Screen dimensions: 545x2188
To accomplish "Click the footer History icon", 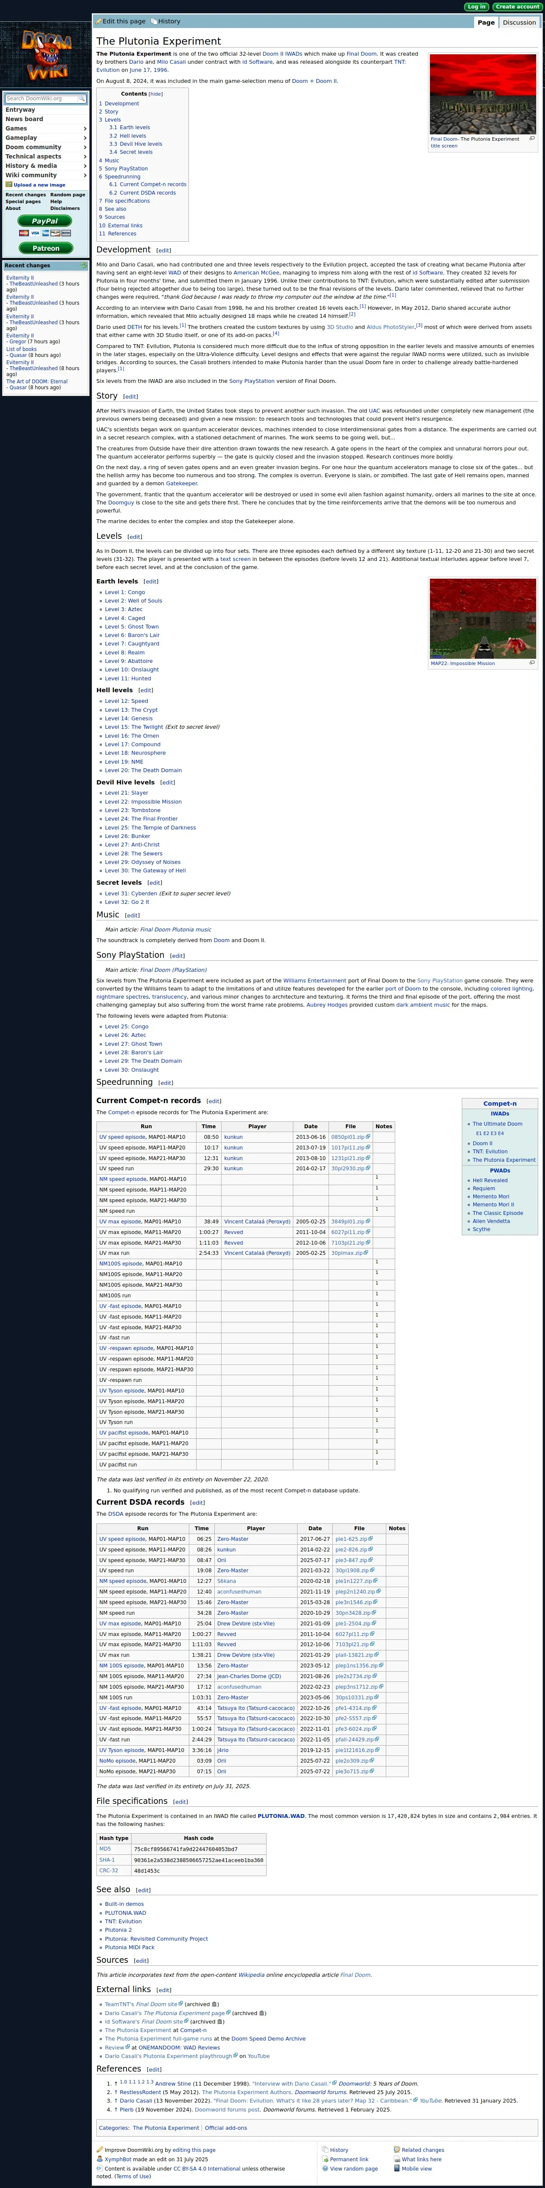I will click(x=325, y=2149).
